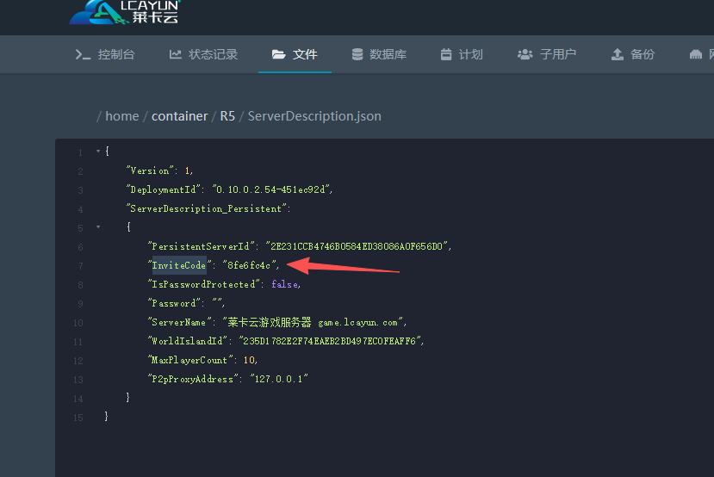Click the MaxPlayerCount value 10

click(250, 361)
